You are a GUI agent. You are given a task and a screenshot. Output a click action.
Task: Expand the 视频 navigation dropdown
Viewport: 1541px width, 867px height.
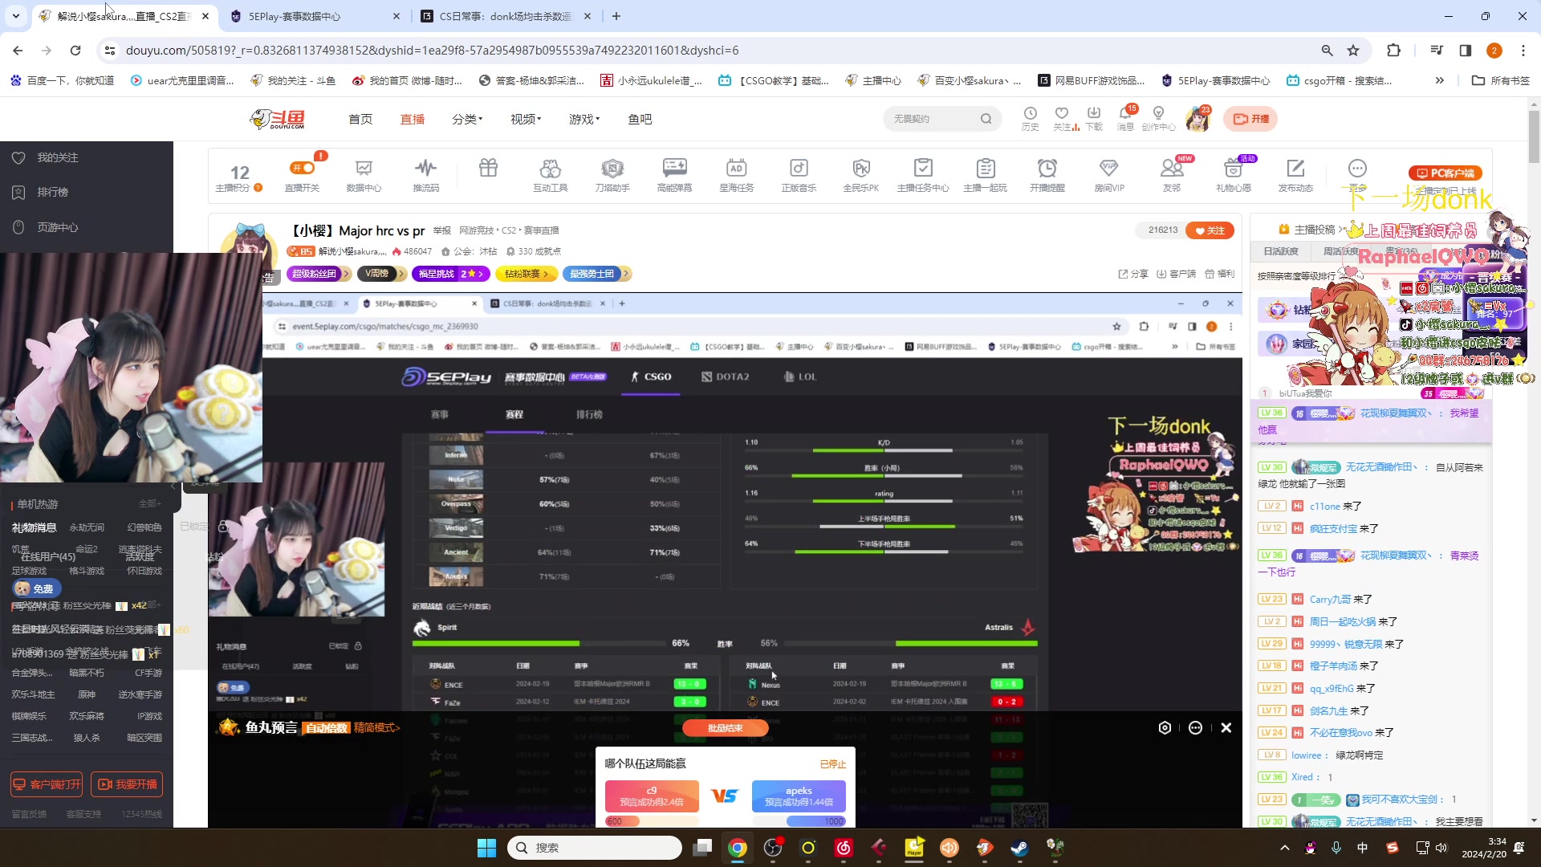click(526, 119)
